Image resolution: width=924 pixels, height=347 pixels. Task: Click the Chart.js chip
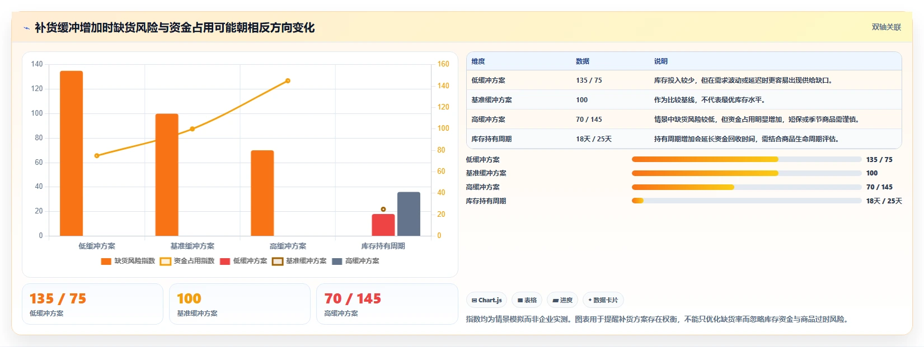[x=486, y=300]
